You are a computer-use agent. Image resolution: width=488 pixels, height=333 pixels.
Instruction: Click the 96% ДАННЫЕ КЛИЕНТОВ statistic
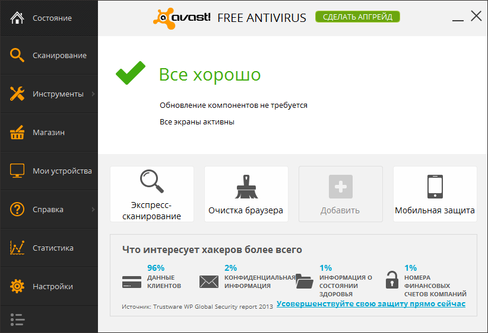[x=164, y=277]
